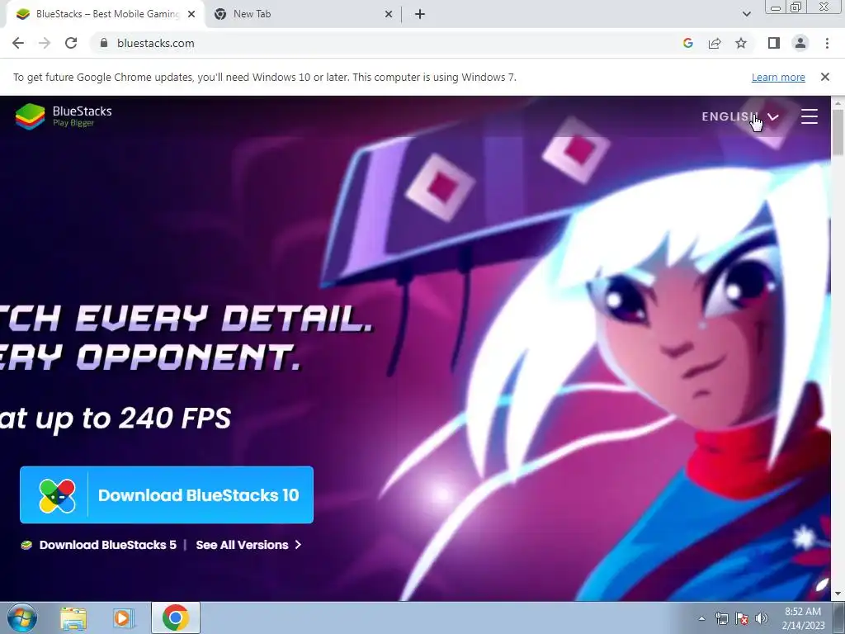Image resolution: width=845 pixels, height=634 pixels.
Task: Show hidden system tray icons
Action: (x=701, y=618)
